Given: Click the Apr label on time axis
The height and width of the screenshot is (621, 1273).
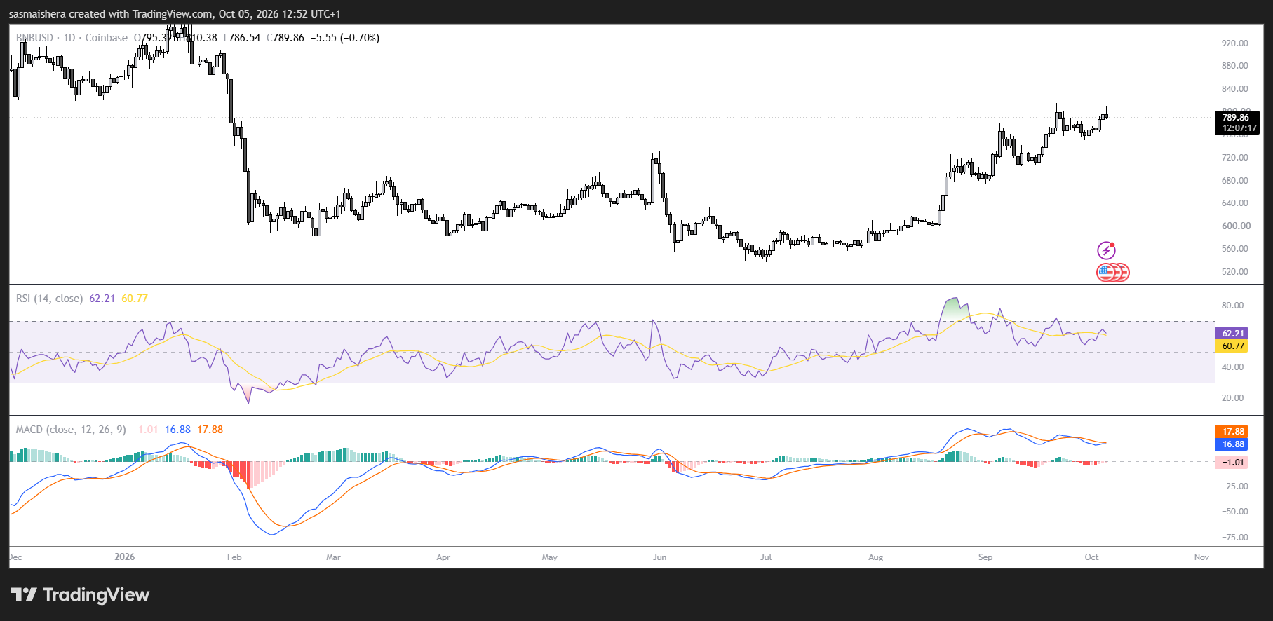Looking at the screenshot, I should pyautogui.click(x=443, y=557).
